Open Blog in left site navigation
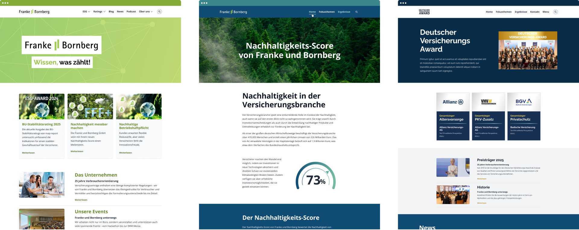This screenshot has width=579, height=230. point(111,11)
